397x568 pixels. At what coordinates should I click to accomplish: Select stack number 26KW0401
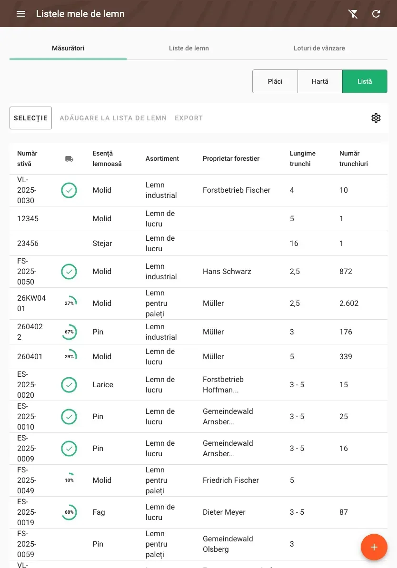[x=31, y=303]
